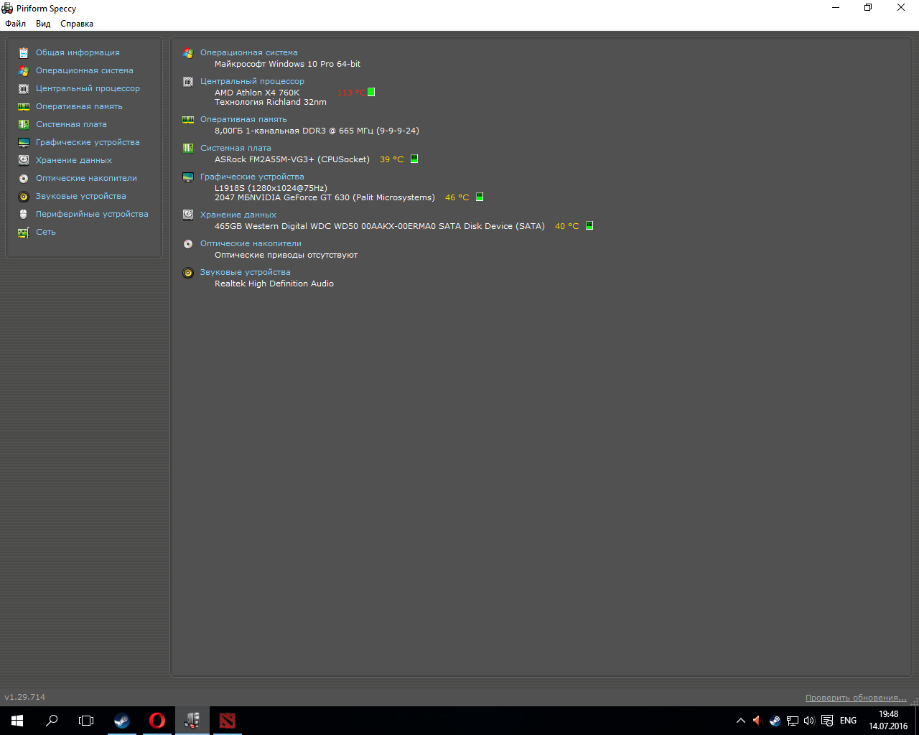
Task: Click the mouse icon beside Периферийные устройства
Action: click(24, 214)
